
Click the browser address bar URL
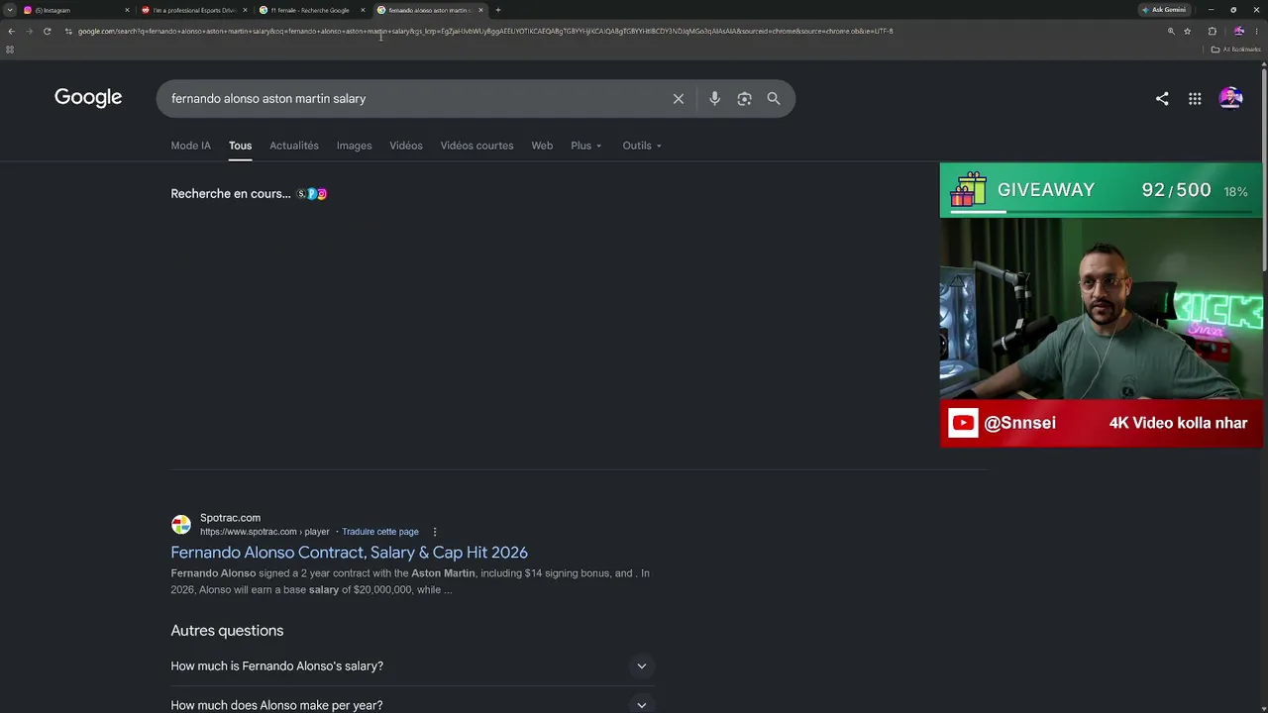click(485, 31)
